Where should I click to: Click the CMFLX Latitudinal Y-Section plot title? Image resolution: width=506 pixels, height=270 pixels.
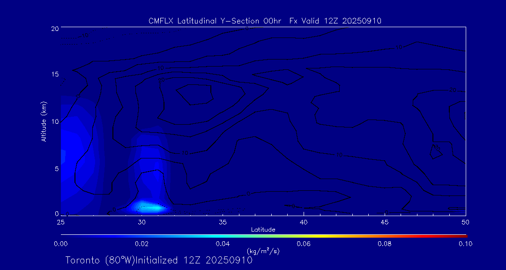pyautogui.click(x=265, y=21)
